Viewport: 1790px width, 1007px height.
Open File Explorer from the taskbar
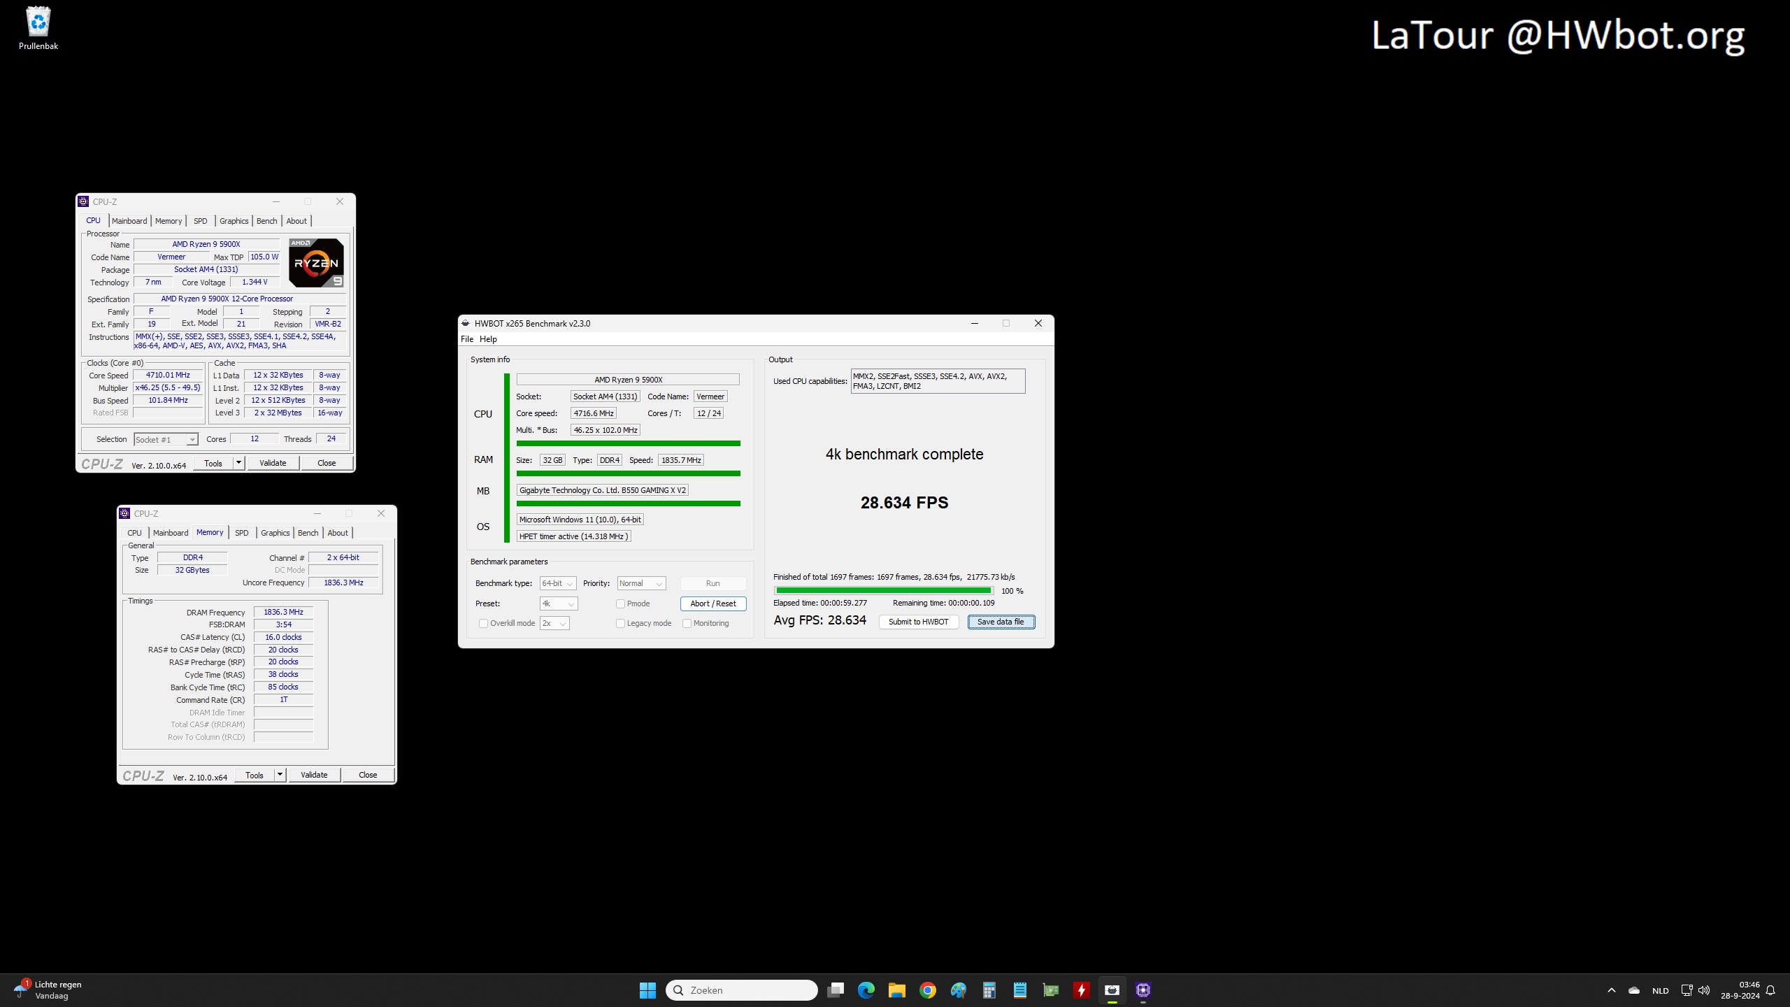click(x=896, y=990)
